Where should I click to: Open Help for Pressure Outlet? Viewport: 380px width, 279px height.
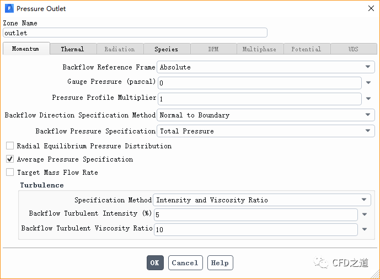click(x=220, y=263)
